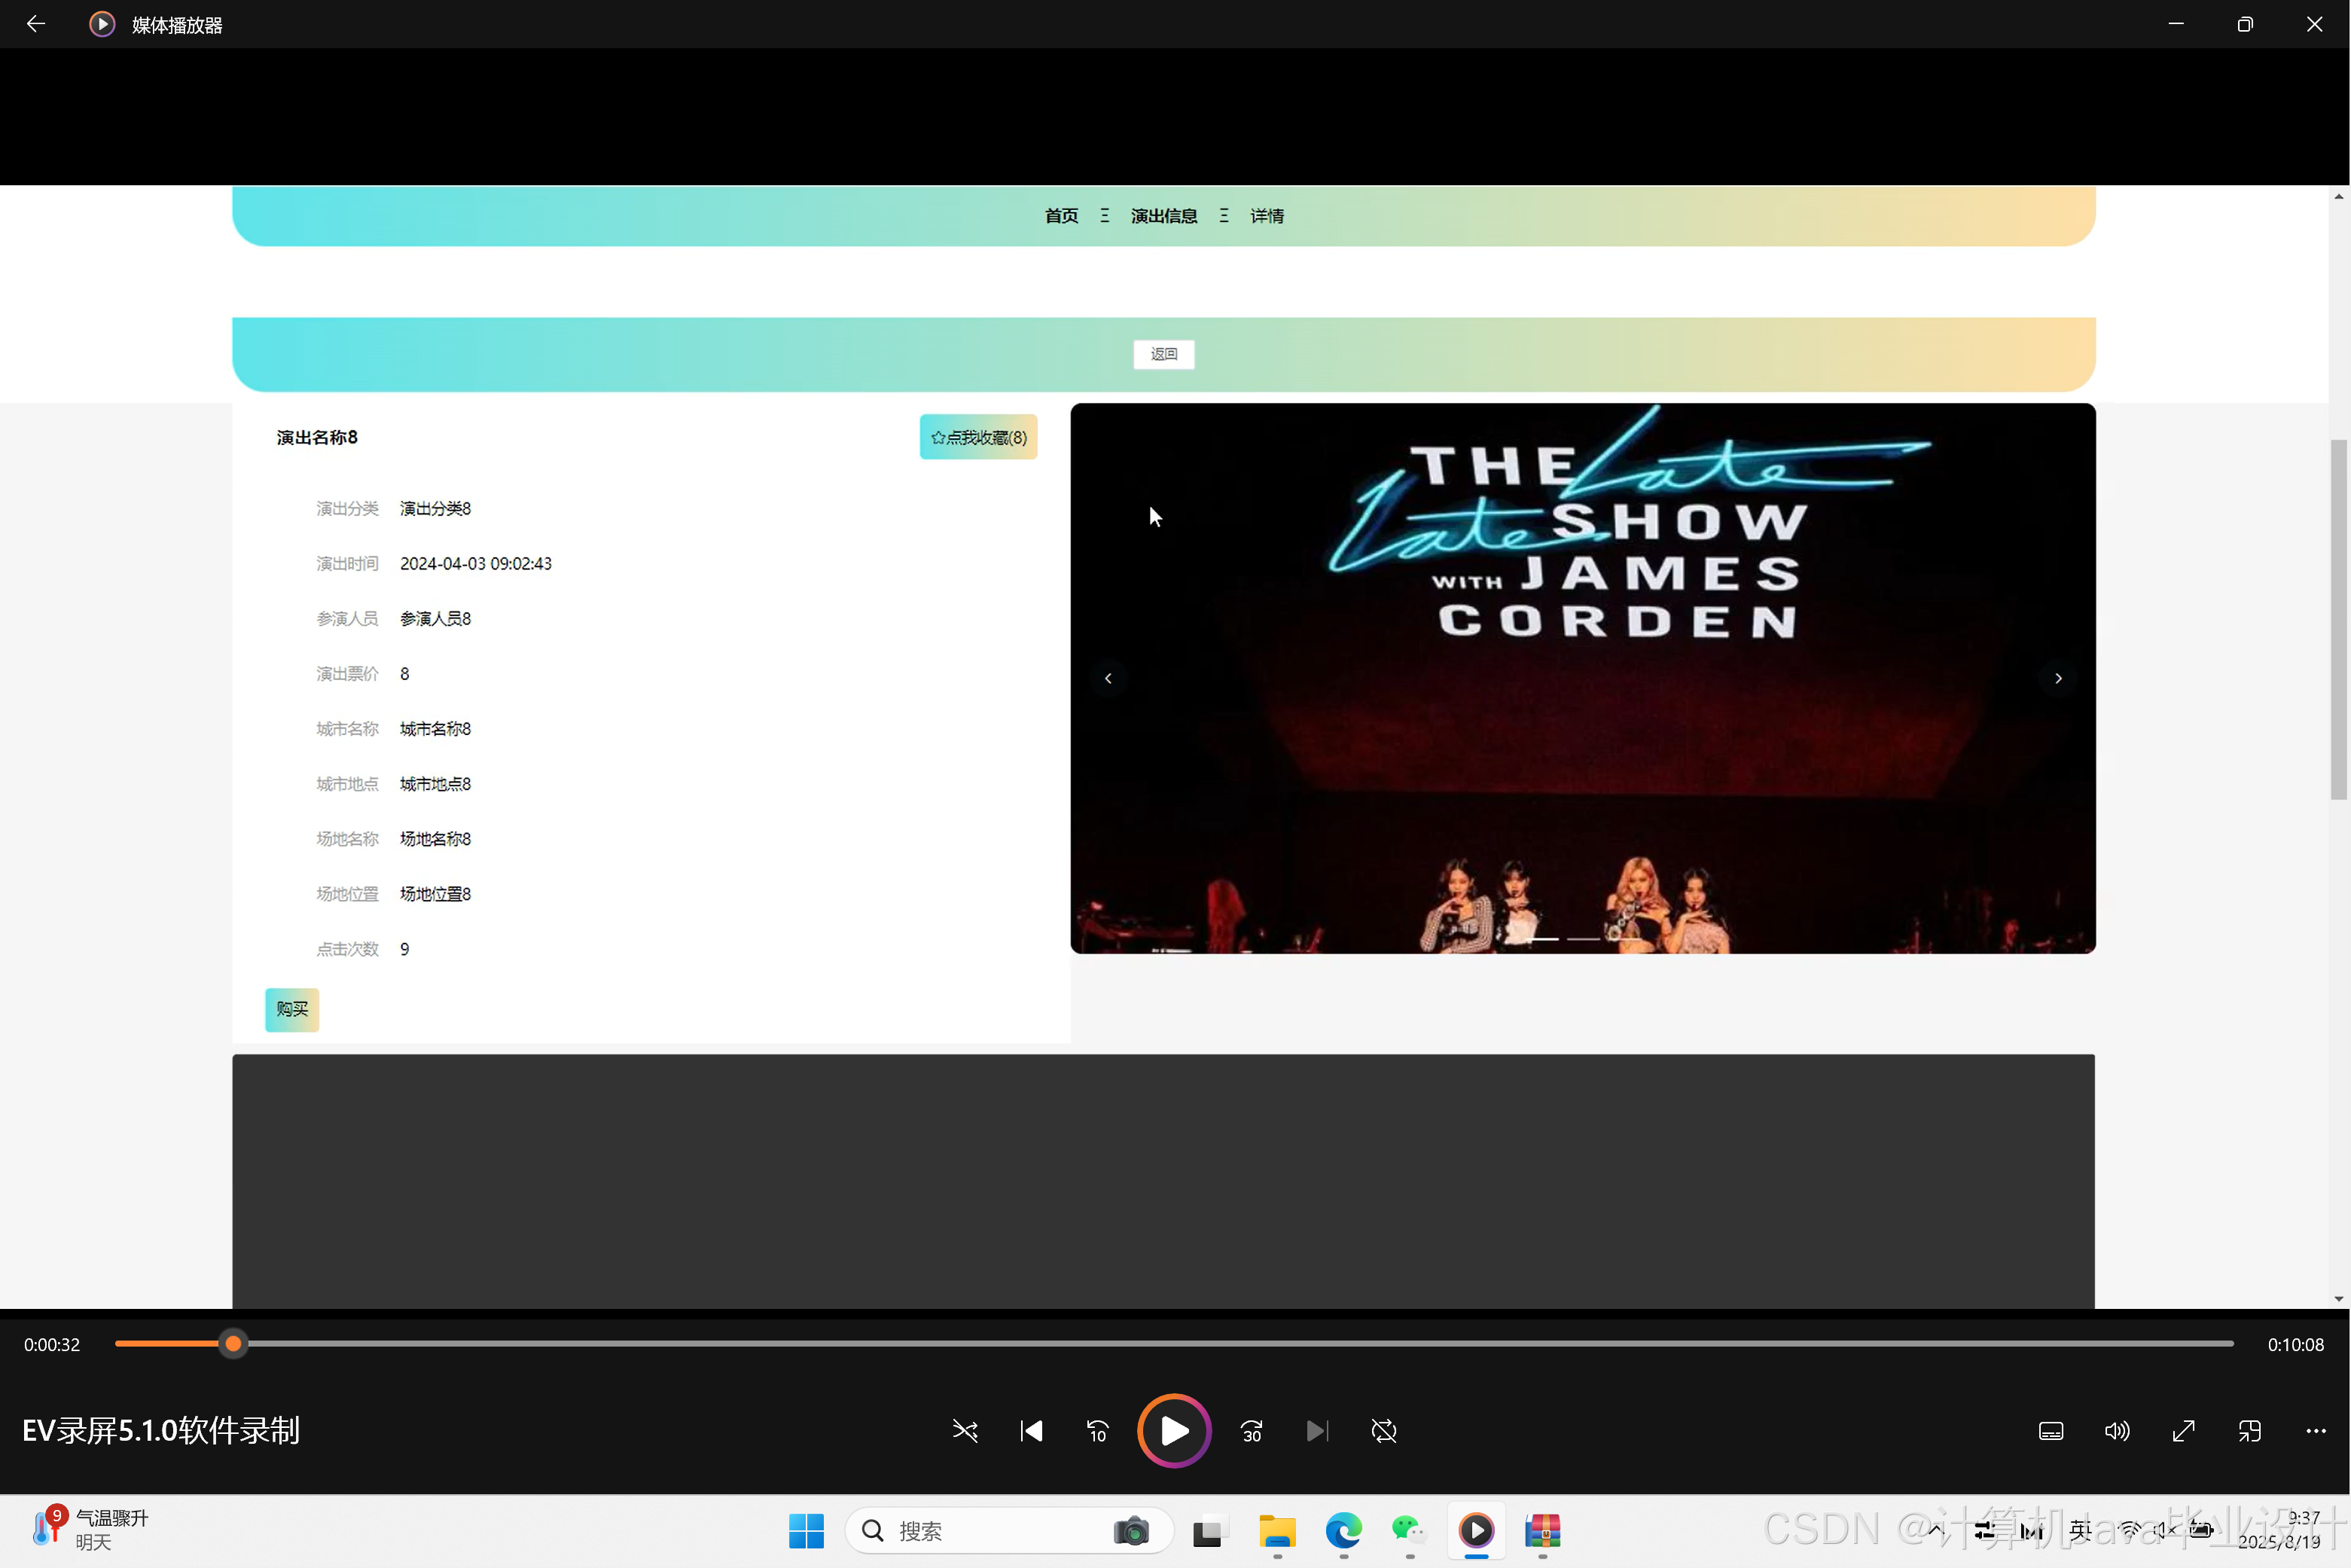This screenshot has width=2351, height=1568.
Task: Click the camera icon in taskbar search
Action: point(1131,1531)
